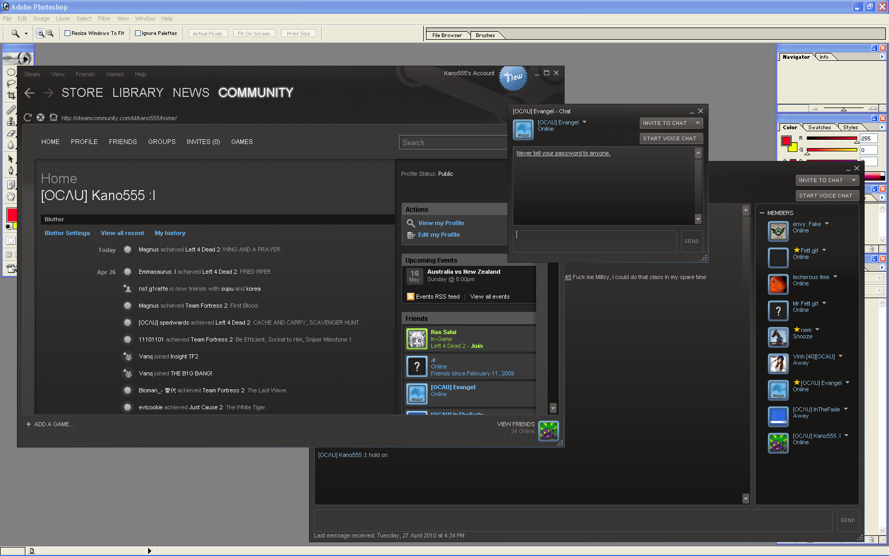
Task: Open the File Browser palette tab
Action: pos(447,35)
